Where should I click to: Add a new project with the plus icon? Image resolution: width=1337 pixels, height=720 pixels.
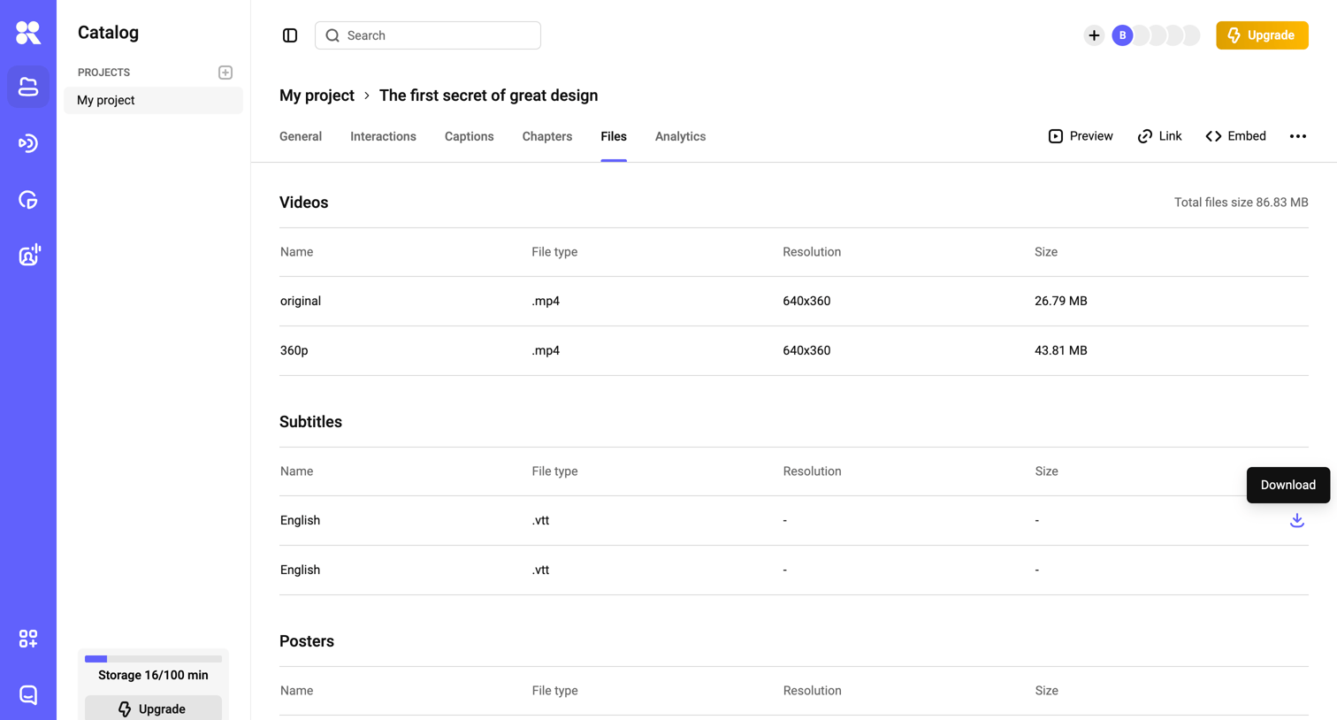point(225,73)
